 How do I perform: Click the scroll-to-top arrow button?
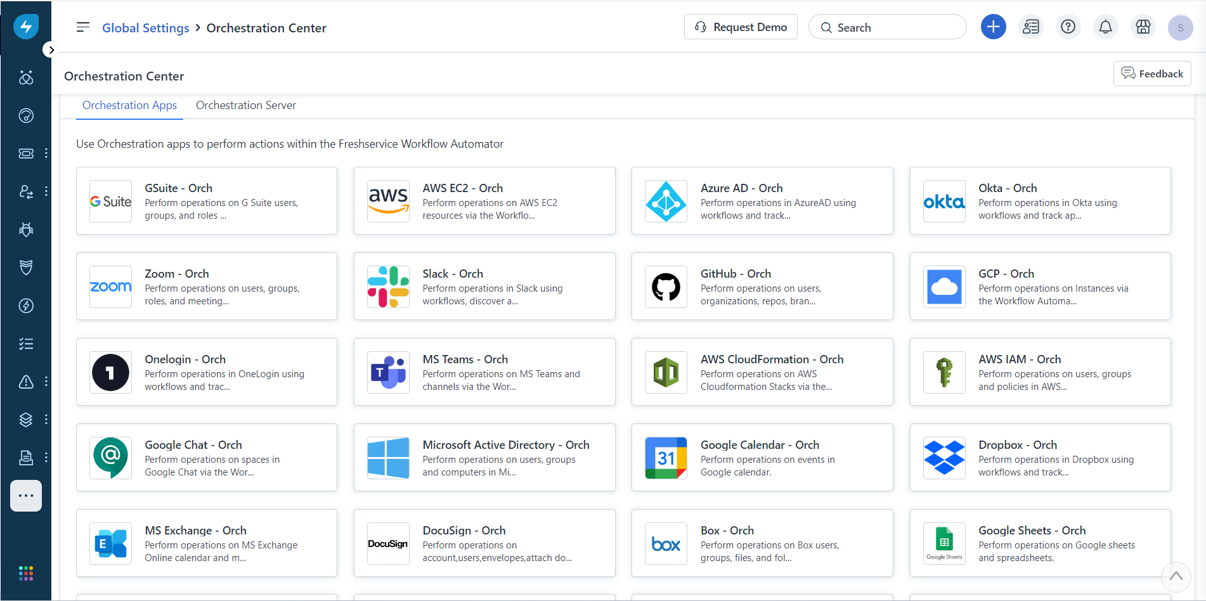[1176, 576]
